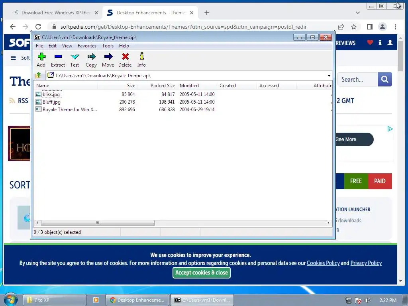Click Softpedia info icon in header

pos(380,42)
